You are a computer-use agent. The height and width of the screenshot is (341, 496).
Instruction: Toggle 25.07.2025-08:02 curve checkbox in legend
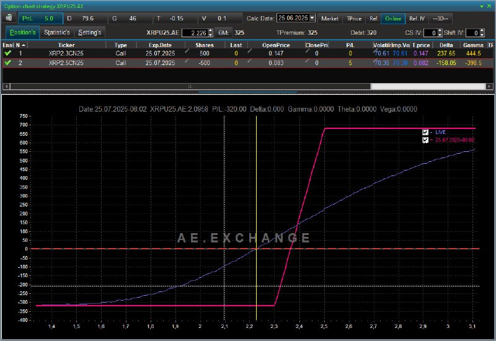pyautogui.click(x=425, y=140)
